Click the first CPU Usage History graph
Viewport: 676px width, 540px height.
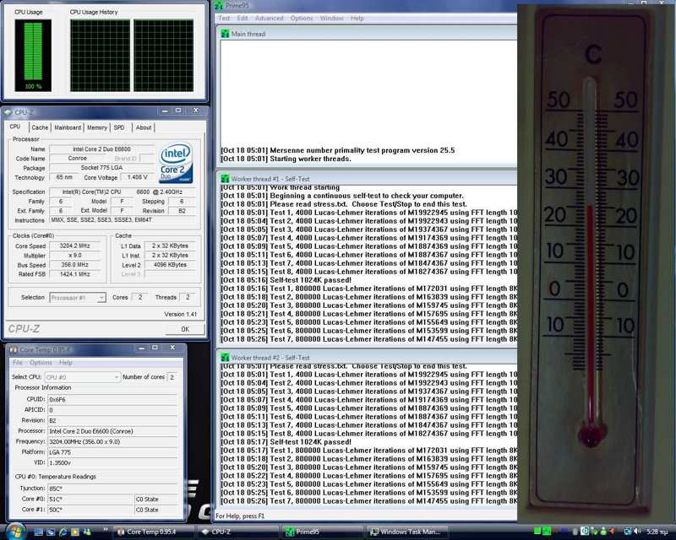pyautogui.click(x=100, y=55)
